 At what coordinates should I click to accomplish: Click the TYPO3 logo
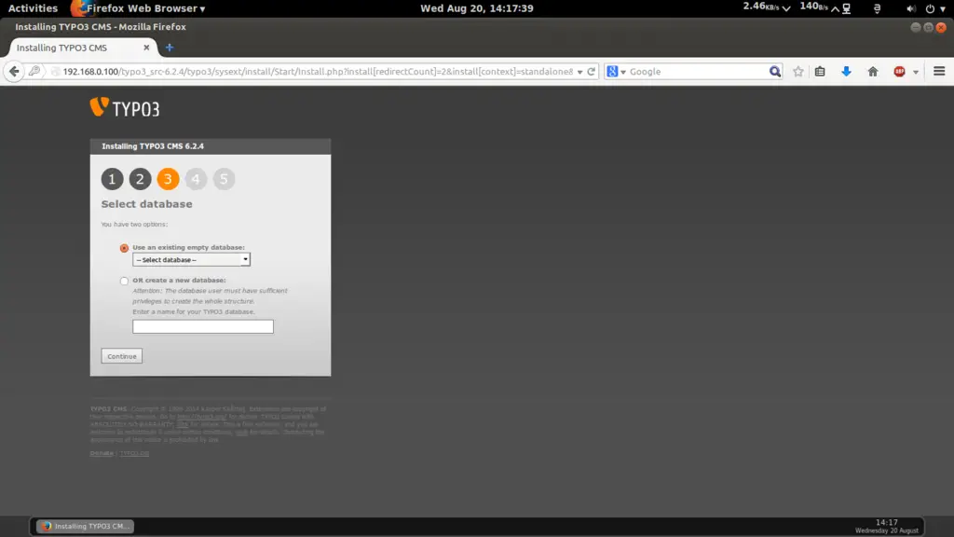coord(125,108)
